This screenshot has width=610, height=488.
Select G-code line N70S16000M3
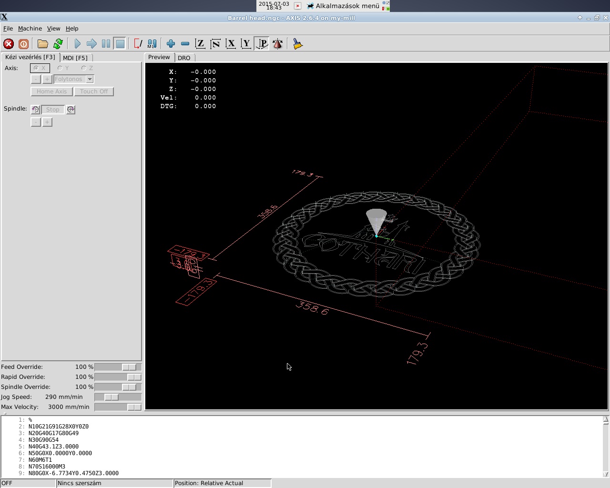(x=47, y=467)
